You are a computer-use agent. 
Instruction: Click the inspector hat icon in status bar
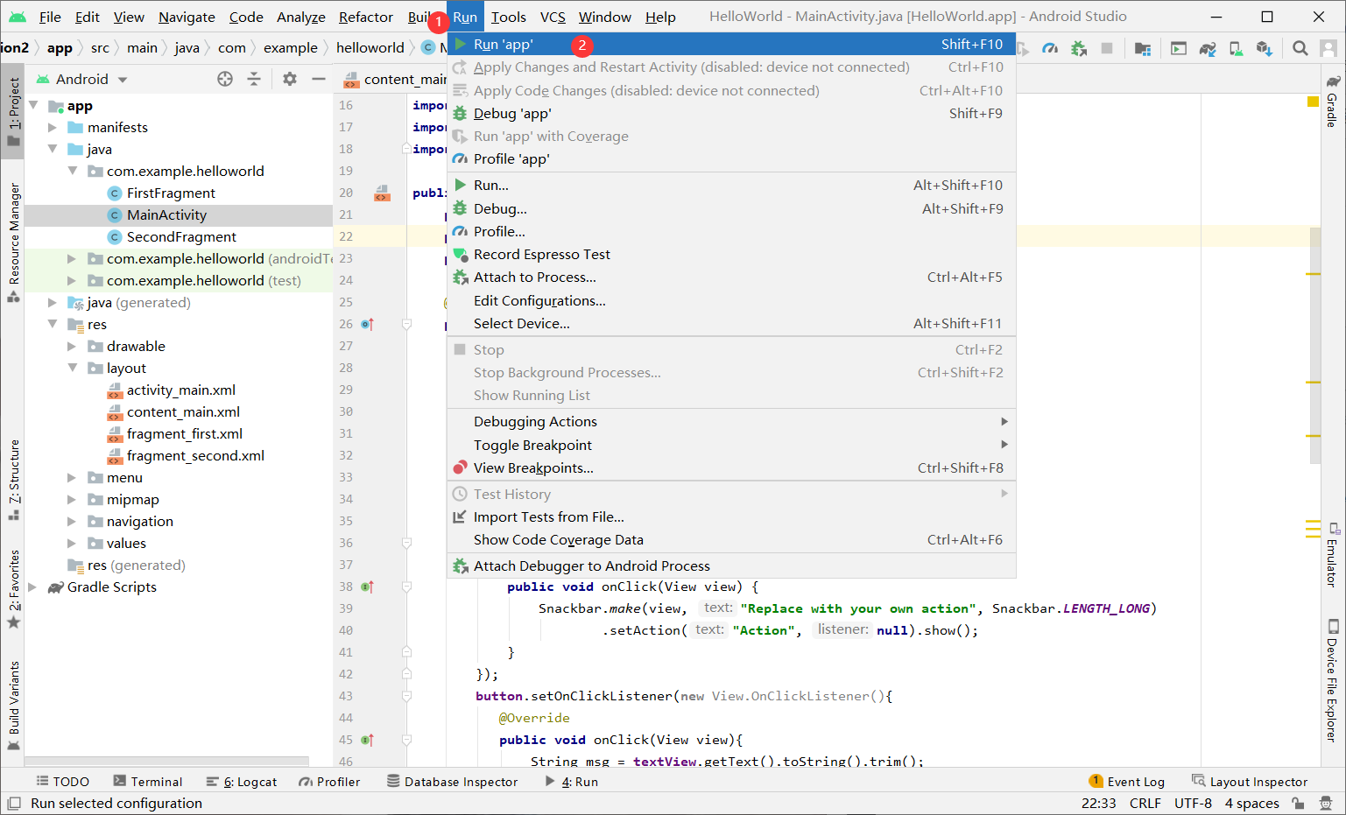pos(1326,803)
